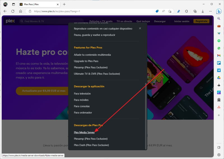Open the WhatsApp icon in the sidebar

[x=219, y=48]
